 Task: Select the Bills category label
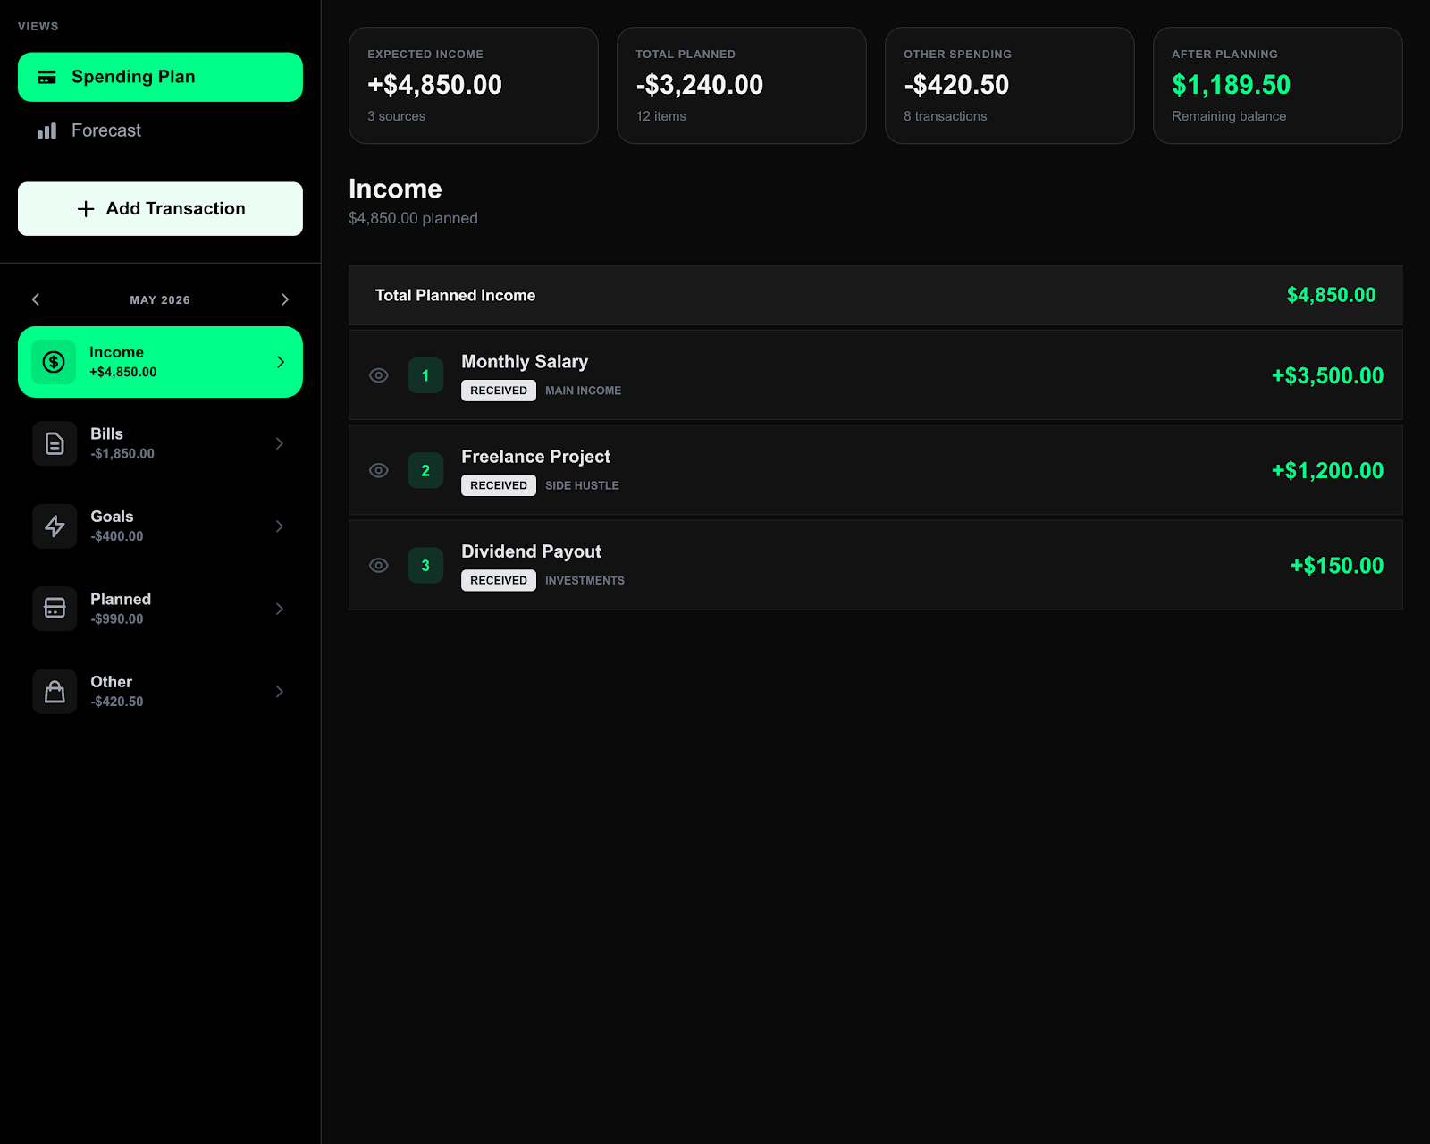click(106, 433)
